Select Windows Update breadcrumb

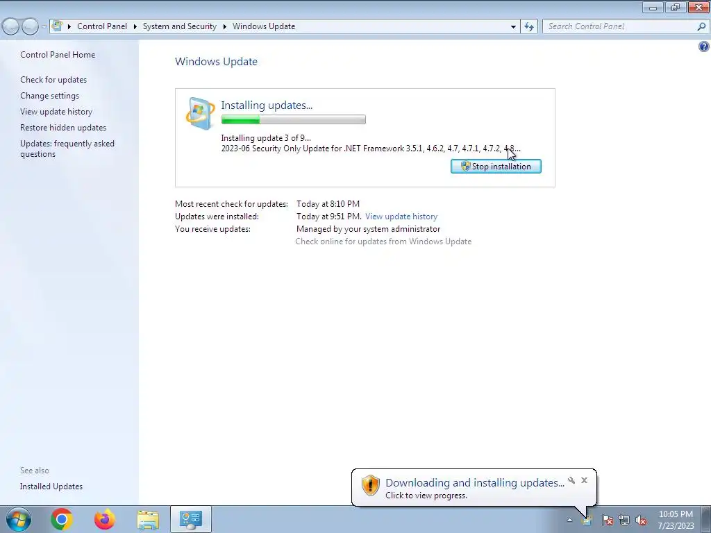coord(264,26)
